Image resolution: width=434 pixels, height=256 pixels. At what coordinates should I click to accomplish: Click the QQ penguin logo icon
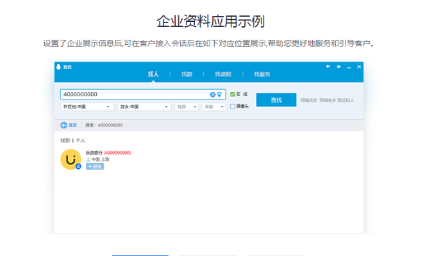point(58,67)
